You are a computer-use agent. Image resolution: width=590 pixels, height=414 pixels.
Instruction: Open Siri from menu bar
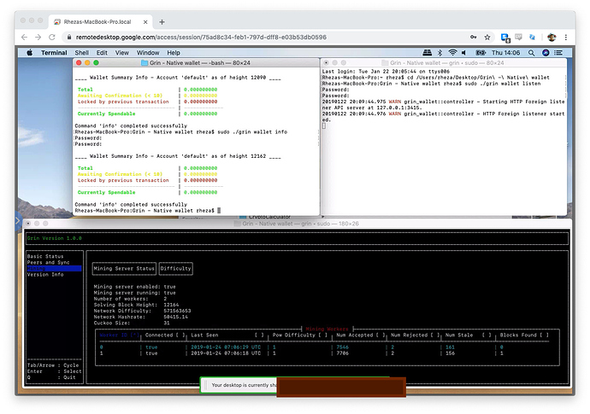point(546,53)
